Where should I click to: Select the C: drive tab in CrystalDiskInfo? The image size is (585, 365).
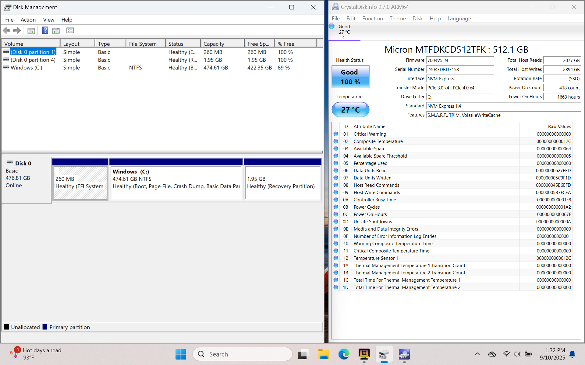(x=344, y=32)
